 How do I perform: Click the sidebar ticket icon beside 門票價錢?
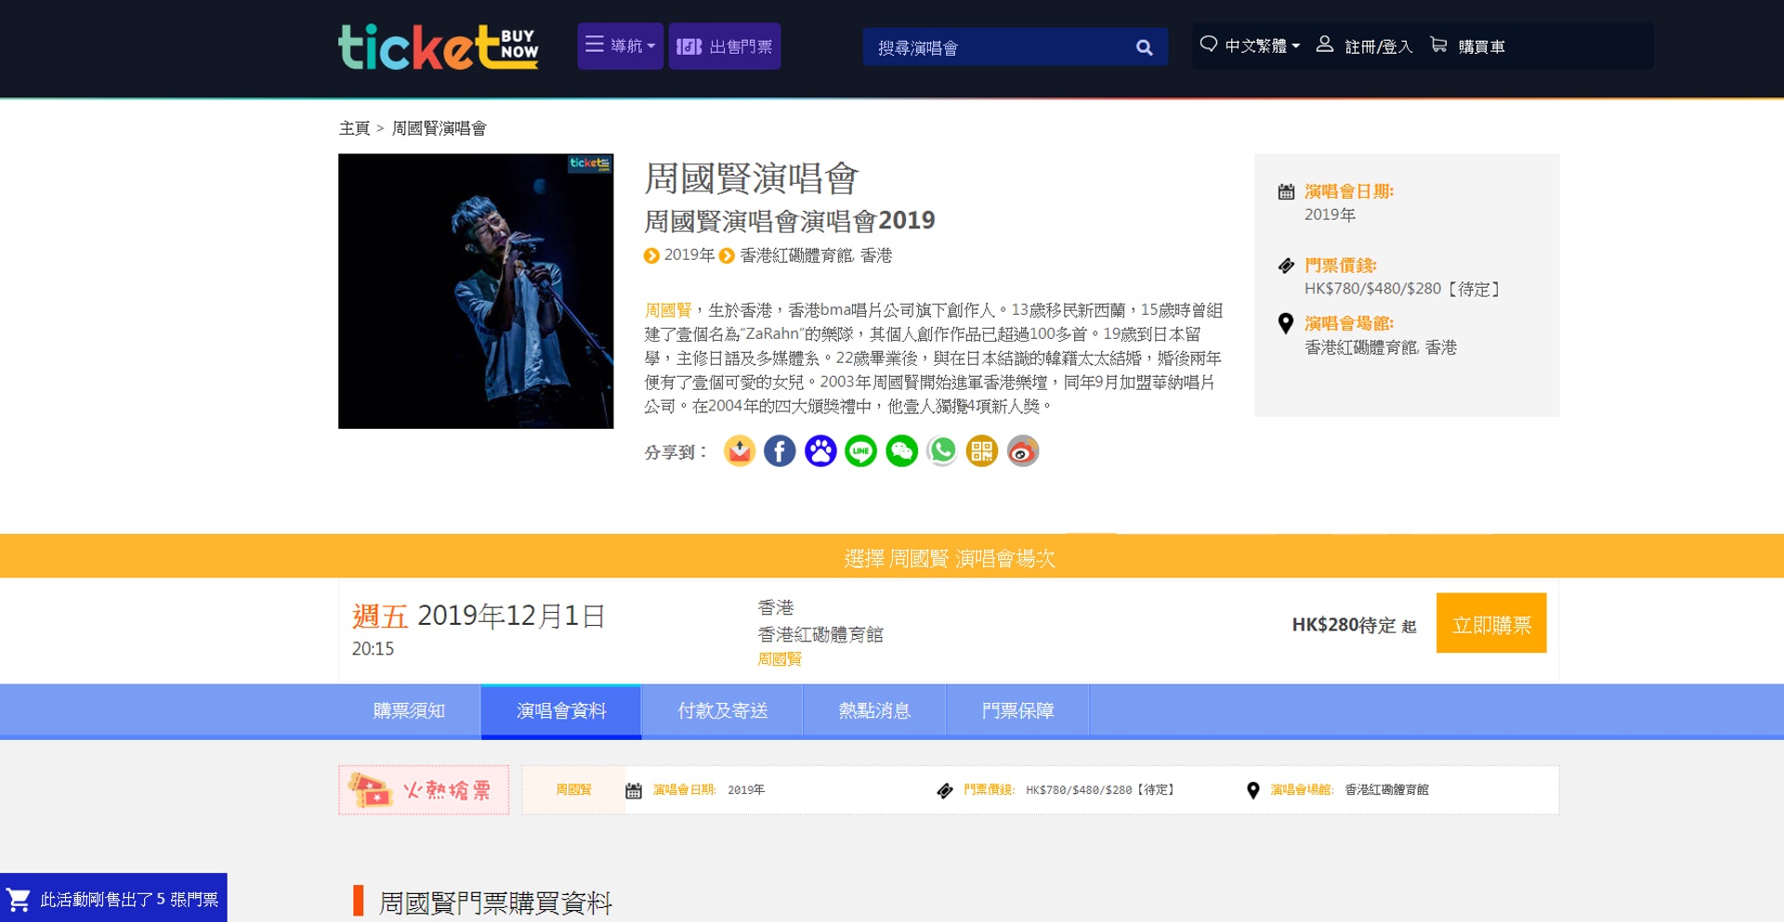pyautogui.click(x=1286, y=266)
